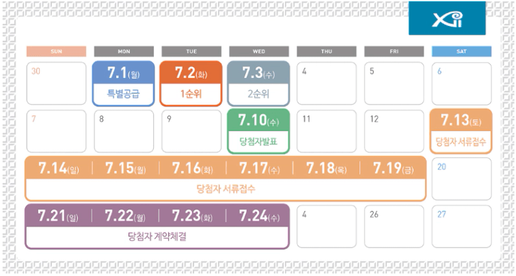516x276 pixels.
Task: Select the 7.21 date in purple bar
Action: coord(58,216)
